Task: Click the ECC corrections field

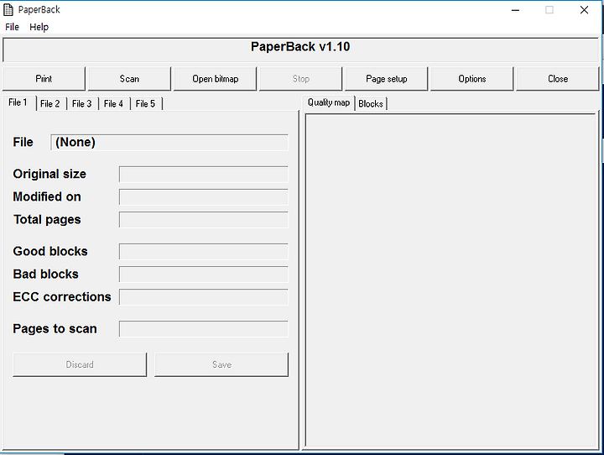Action: [x=203, y=297]
